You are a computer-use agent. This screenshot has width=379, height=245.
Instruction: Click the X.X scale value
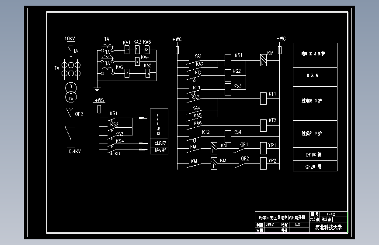coord(298,225)
